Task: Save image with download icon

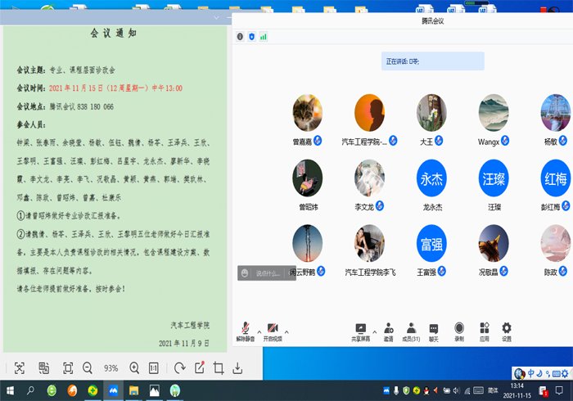Action: pyautogui.click(x=237, y=367)
